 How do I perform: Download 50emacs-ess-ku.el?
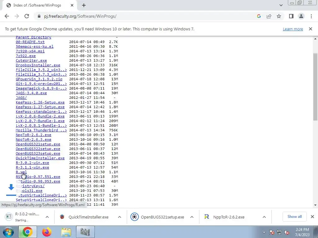click(35, 46)
